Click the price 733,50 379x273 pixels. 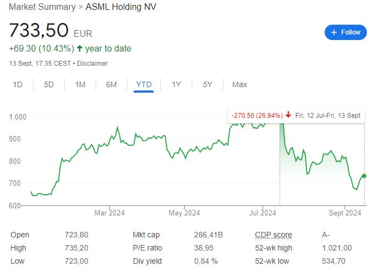click(38, 30)
